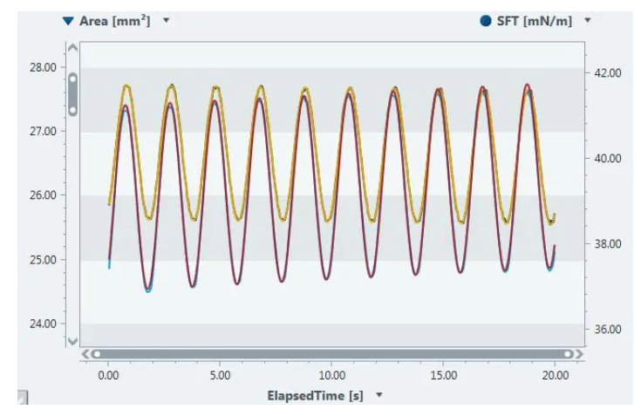Click the vertical zoom bar thumb
This screenshot has width=641, height=410.
point(73,93)
